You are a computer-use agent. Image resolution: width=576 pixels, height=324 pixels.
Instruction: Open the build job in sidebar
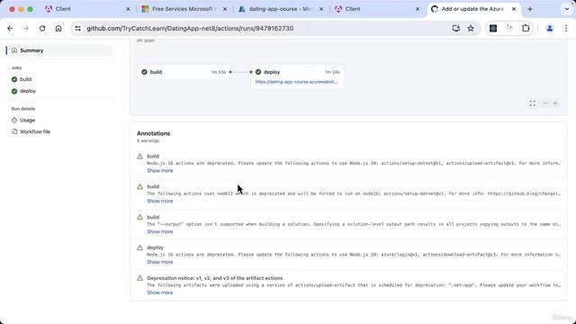pos(26,79)
